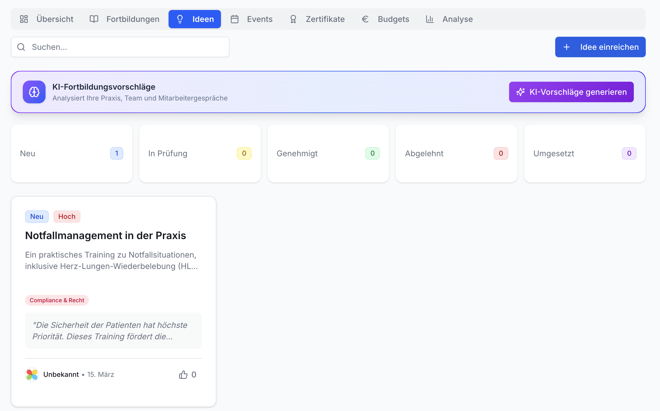Click the Compliance & Recht category tag
Image resolution: width=660 pixels, height=411 pixels.
click(57, 300)
